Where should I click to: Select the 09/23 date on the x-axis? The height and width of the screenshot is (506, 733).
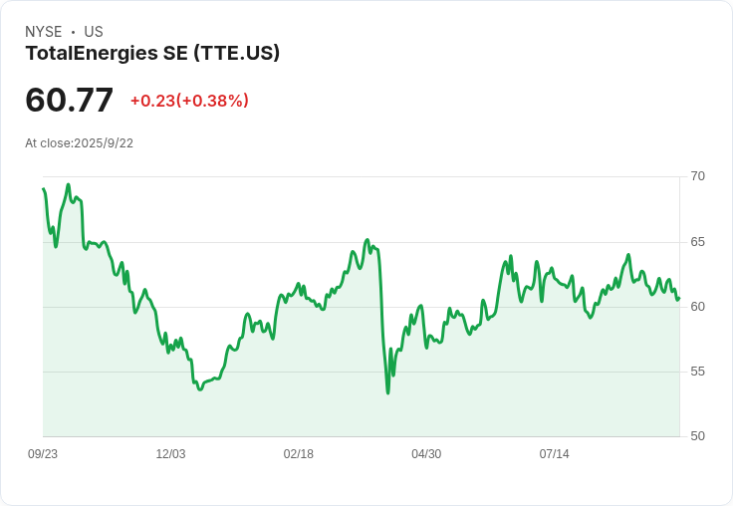(43, 454)
